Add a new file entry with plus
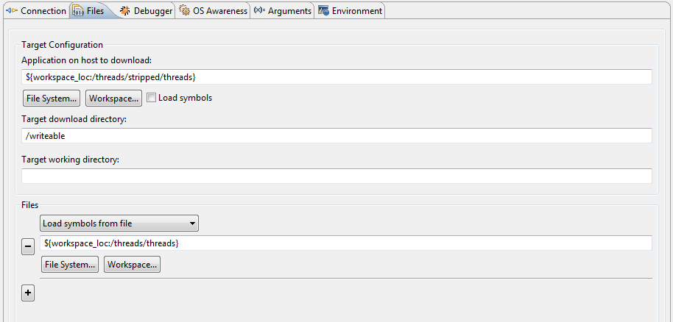 pos(28,293)
